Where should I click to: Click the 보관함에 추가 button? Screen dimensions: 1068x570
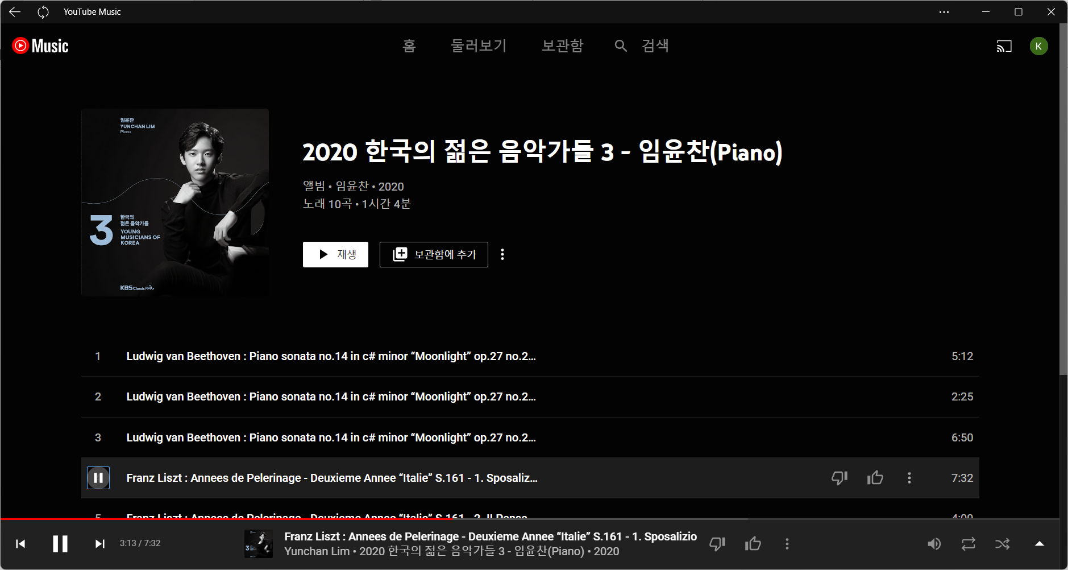(x=434, y=254)
